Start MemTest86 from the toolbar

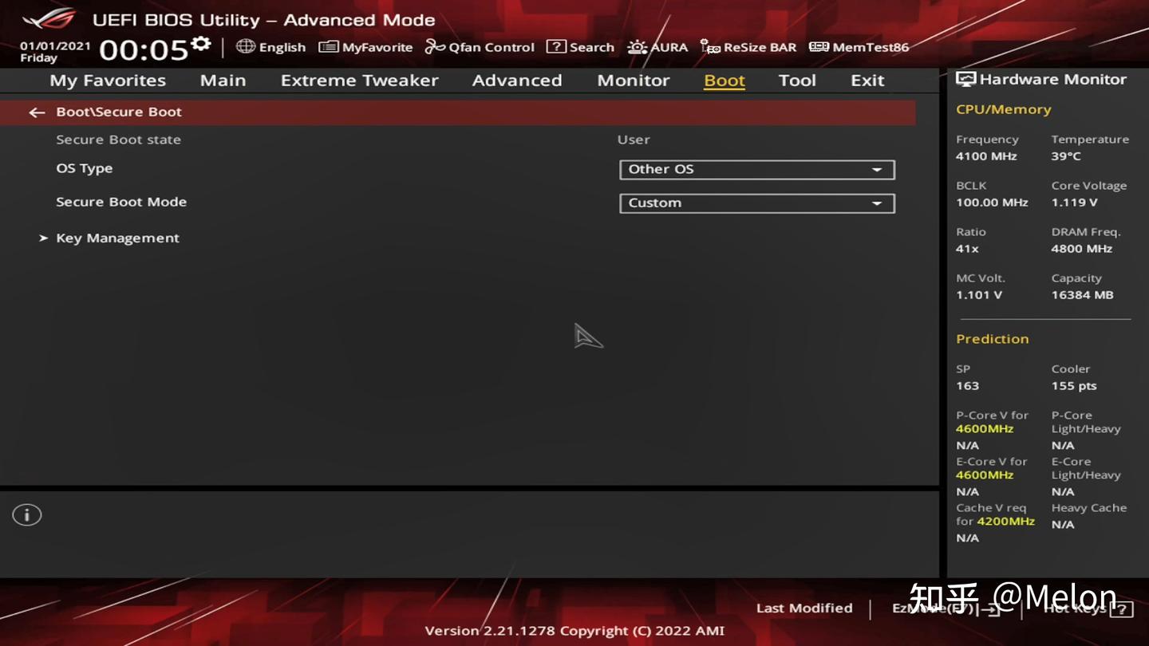click(x=859, y=47)
